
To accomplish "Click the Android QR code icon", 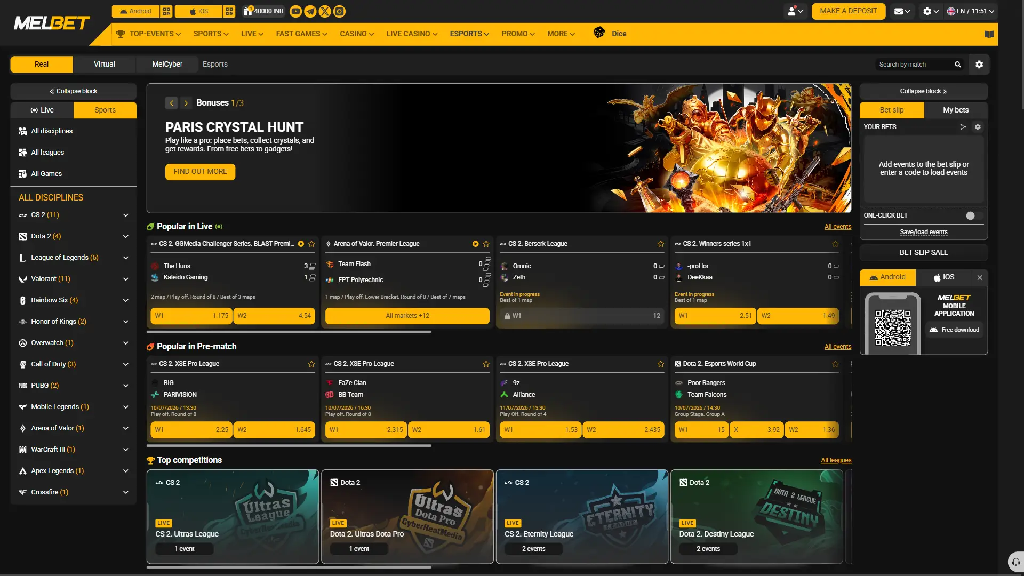I will pos(166,11).
